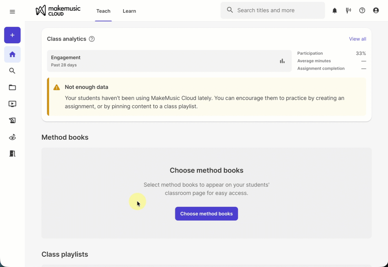This screenshot has height=267, width=388.
Task: Open the notifications bell
Action: (x=335, y=10)
